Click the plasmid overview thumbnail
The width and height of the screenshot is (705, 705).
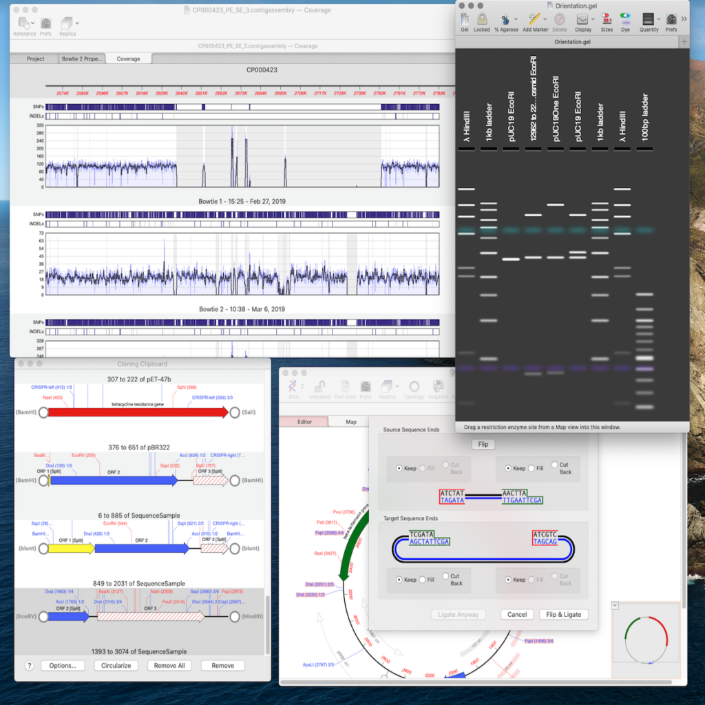[x=646, y=639]
